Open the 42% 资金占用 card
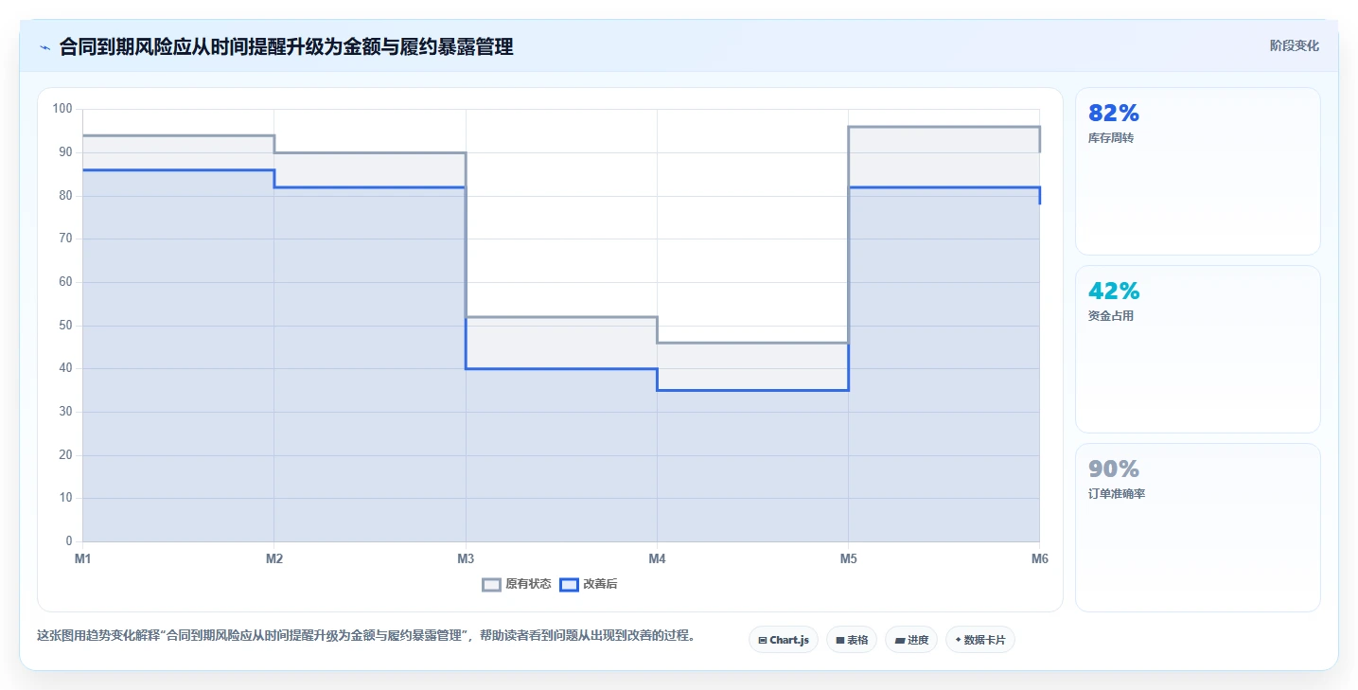Image resolution: width=1358 pixels, height=690 pixels. (x=1198, y=349)
